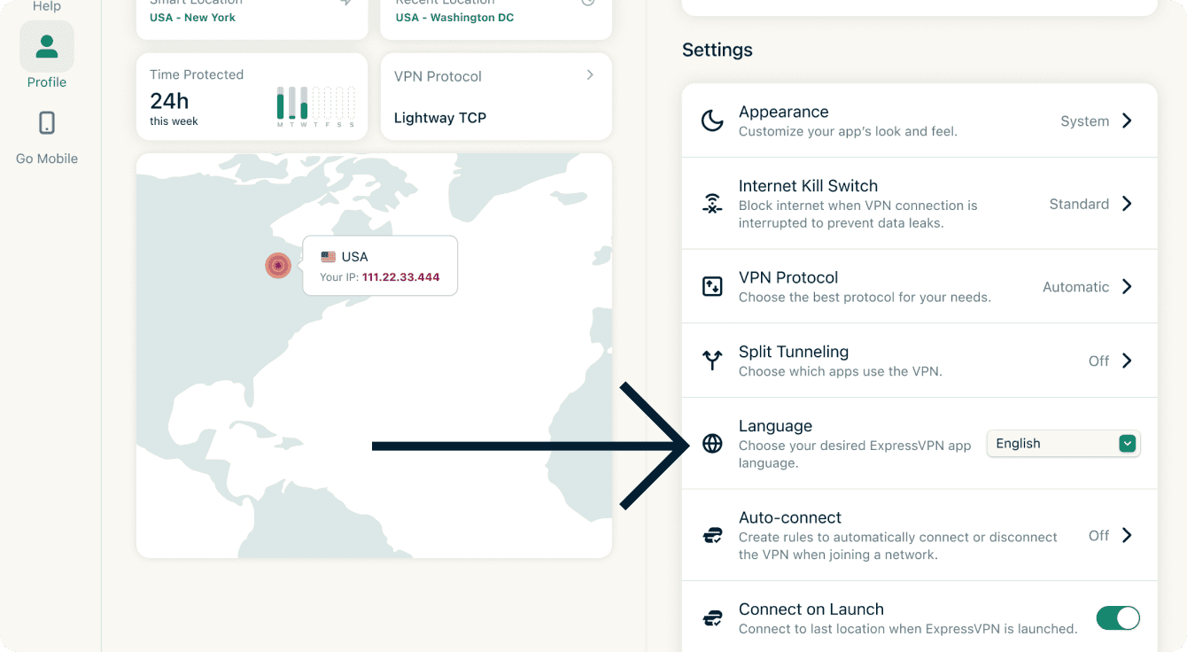The height and width of the screenshot is (652, 1187).
Task: Click the "Lightway TCP" protocol text
Action: (440, 118)
